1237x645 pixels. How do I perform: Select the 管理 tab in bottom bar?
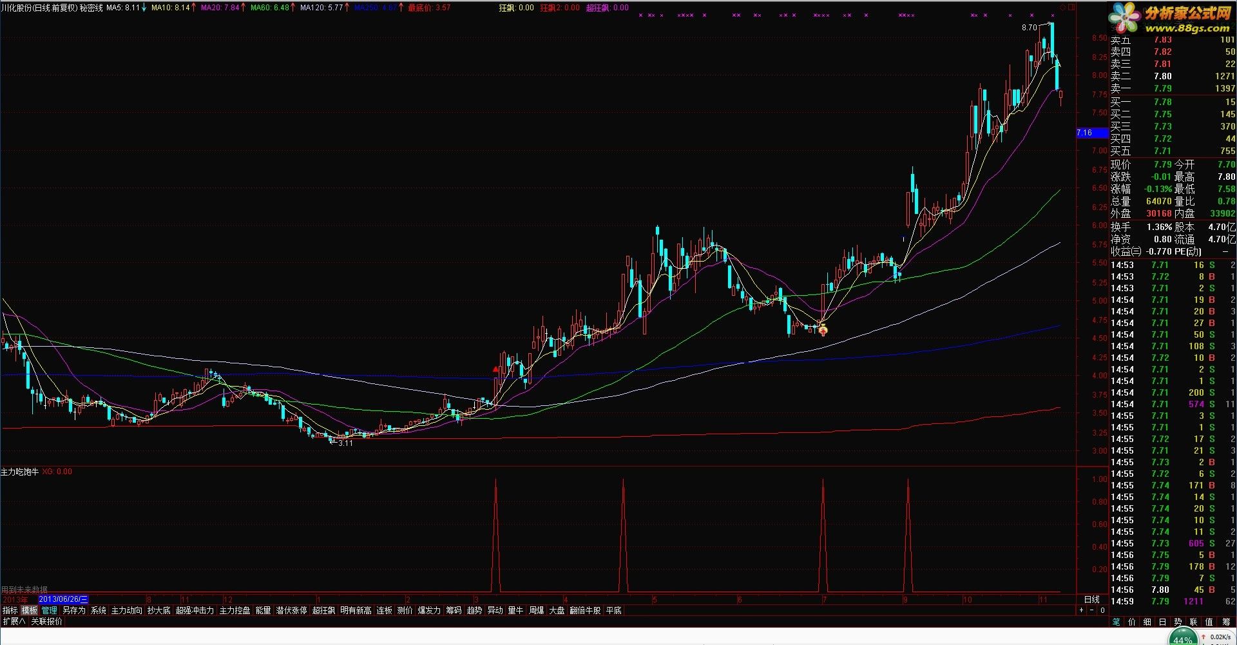pyautogui.click(x=49, y=610)
